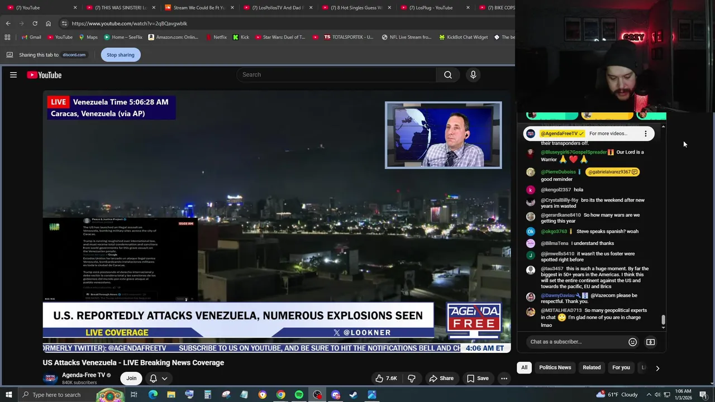
Task: Click the live chat scrollbar thumb
Action: pyautogui.click(x=663, y=320)
